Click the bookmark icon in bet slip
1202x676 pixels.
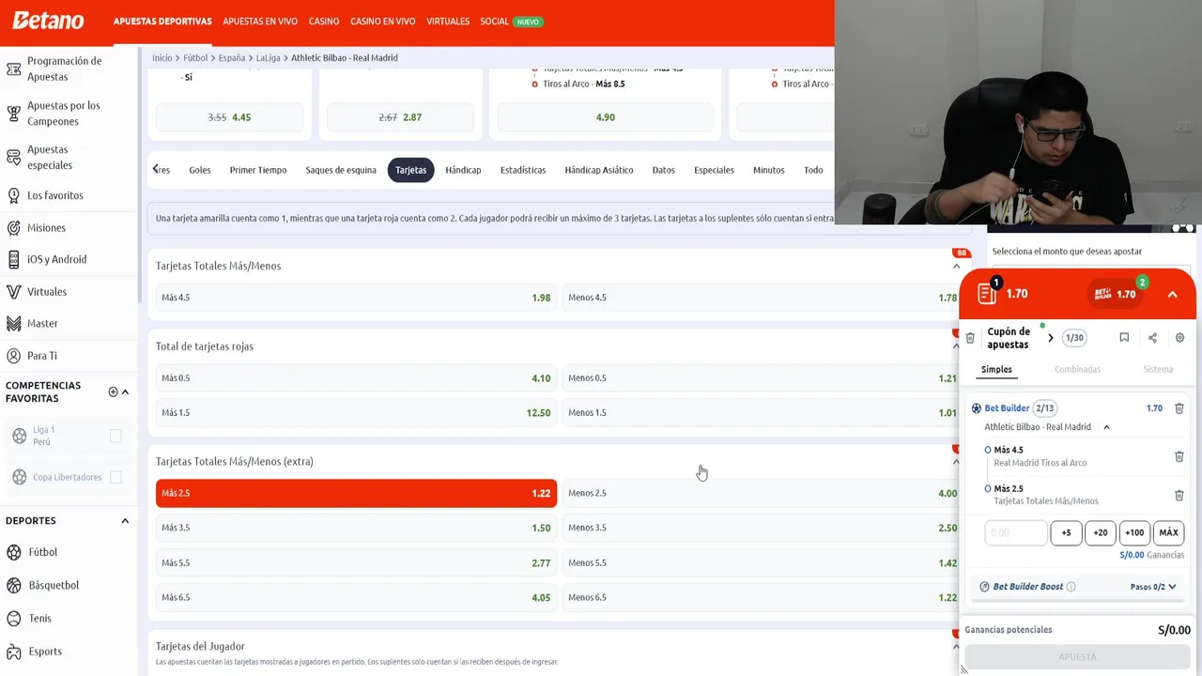pos(1124,337)
